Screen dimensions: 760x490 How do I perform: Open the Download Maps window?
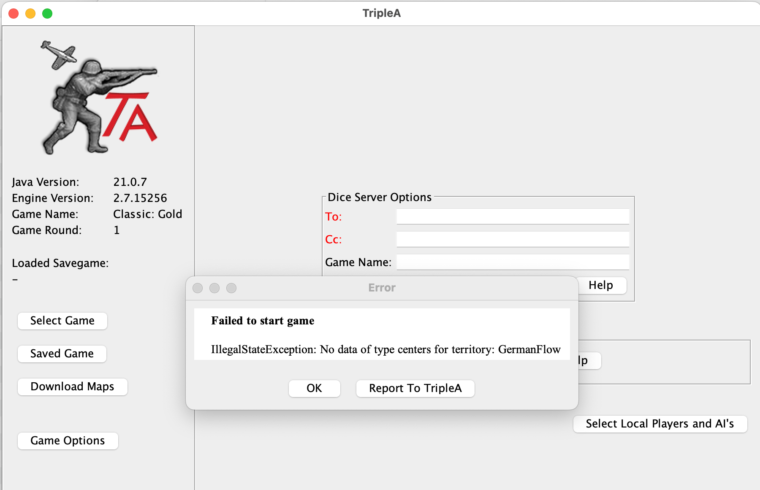click(72, 386)
